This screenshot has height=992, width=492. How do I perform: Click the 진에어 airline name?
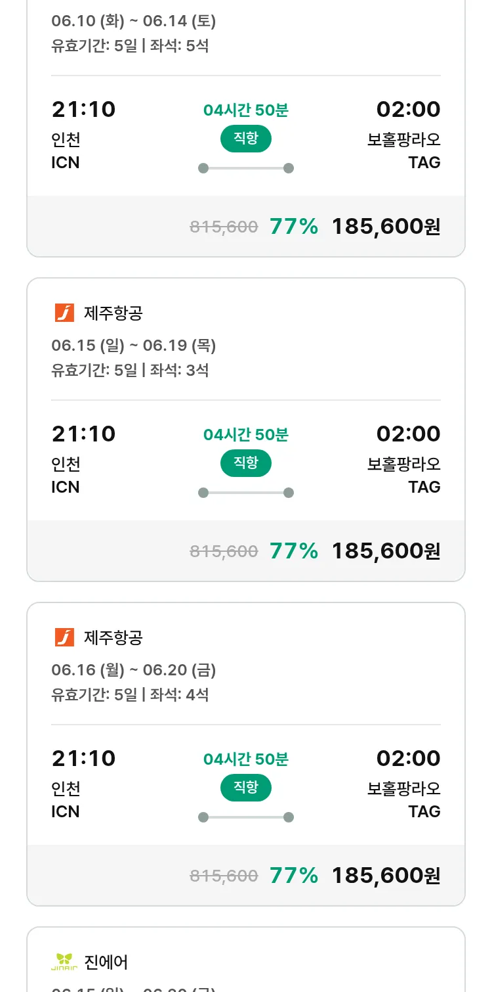pos(106,962)
